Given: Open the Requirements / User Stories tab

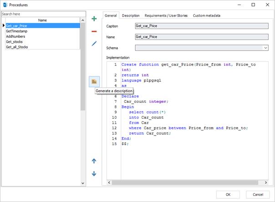Looking at the screenshot, I should click(x=166, y=15).
